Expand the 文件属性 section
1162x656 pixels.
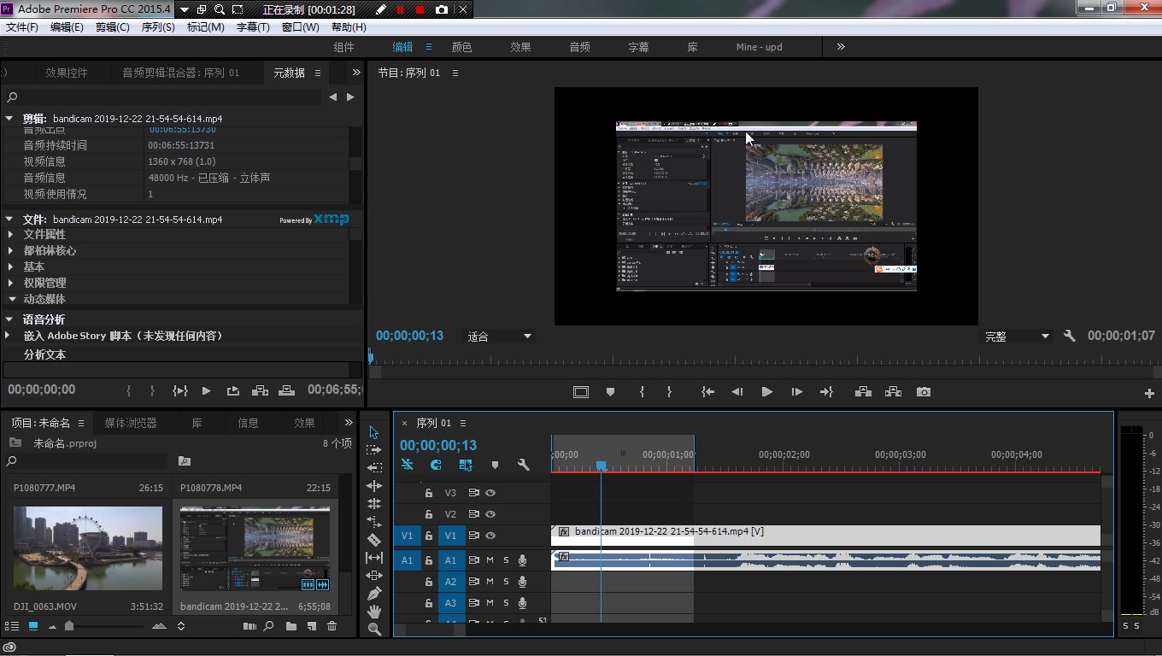coord(11,234)
